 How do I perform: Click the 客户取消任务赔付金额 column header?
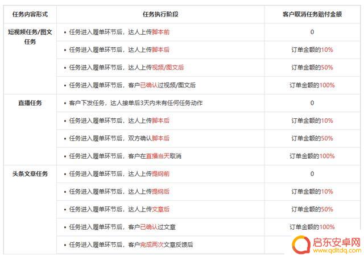[x=312, y=14]
